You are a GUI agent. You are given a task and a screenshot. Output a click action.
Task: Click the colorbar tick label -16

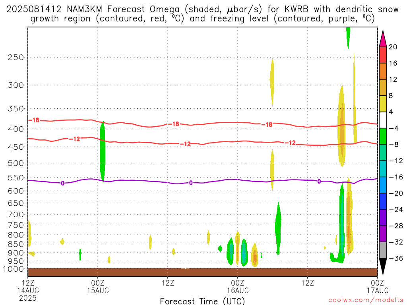[x=396, y=177]
